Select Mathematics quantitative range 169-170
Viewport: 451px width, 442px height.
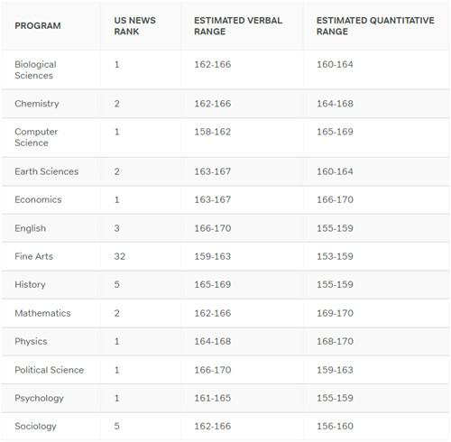pyautogui.click(x=335, y=313)
